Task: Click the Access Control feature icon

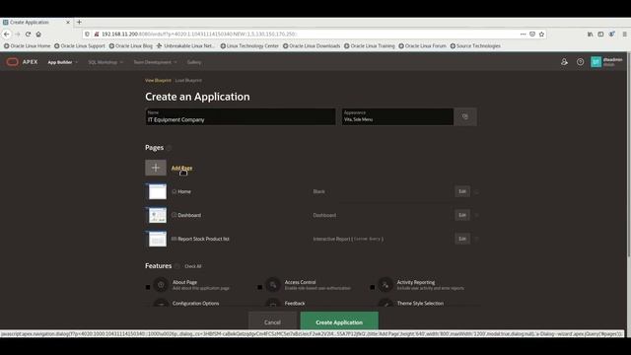Action: pyautogui.click(x=273, y=285)
